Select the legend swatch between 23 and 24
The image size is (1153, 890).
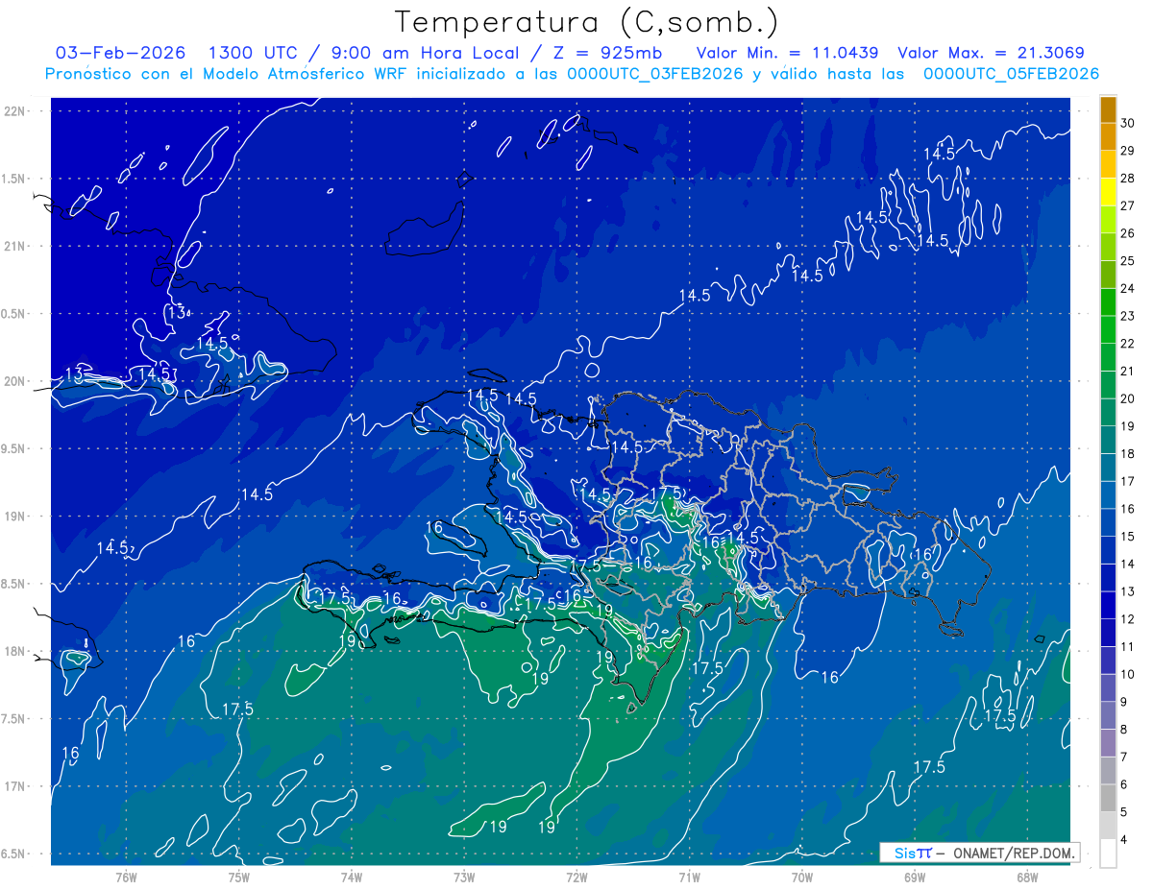[1108, 302]
